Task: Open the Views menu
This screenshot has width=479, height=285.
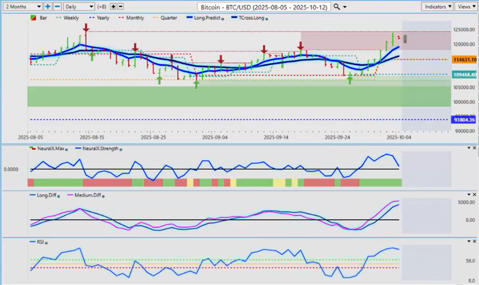Action: (466, 7)
